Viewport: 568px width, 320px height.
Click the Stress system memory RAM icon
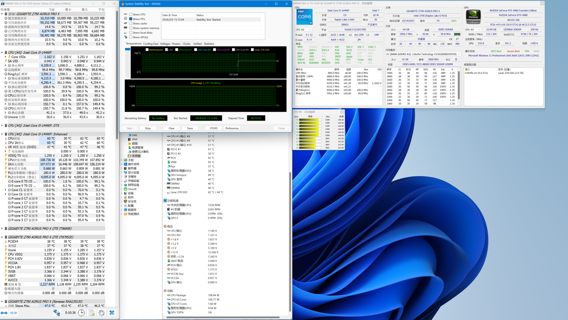[125, 28]
